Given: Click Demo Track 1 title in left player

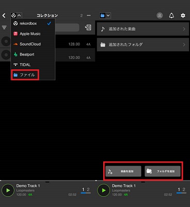Looking at the screenshot, I should (x=28, y=186).
